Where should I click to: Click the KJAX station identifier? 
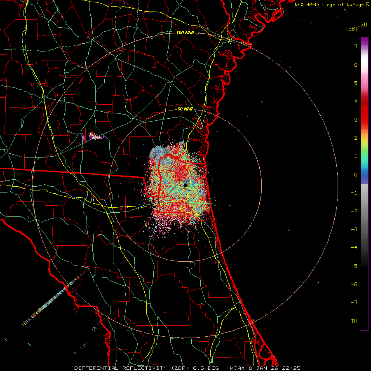tap(237, 368)
